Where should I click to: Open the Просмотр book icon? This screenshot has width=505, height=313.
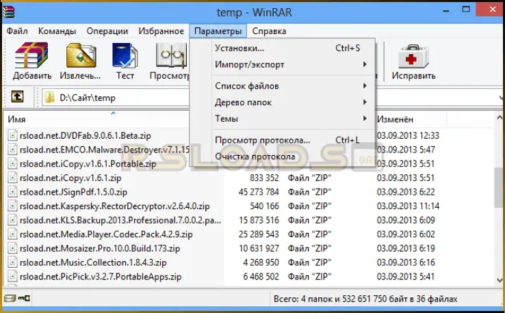pos(172,55)
